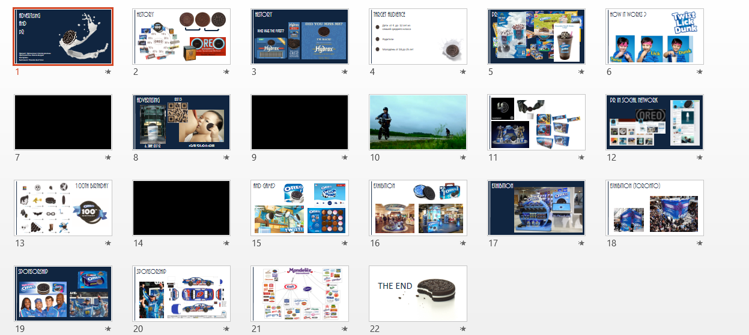
Task: Select slide 19 Sponsorship on dark background
Action: [x=63, y=294]
